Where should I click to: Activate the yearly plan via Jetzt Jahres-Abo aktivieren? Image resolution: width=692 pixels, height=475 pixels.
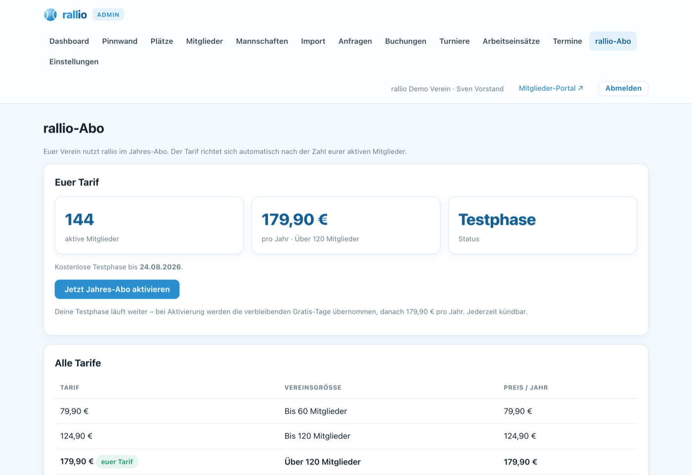117,289
